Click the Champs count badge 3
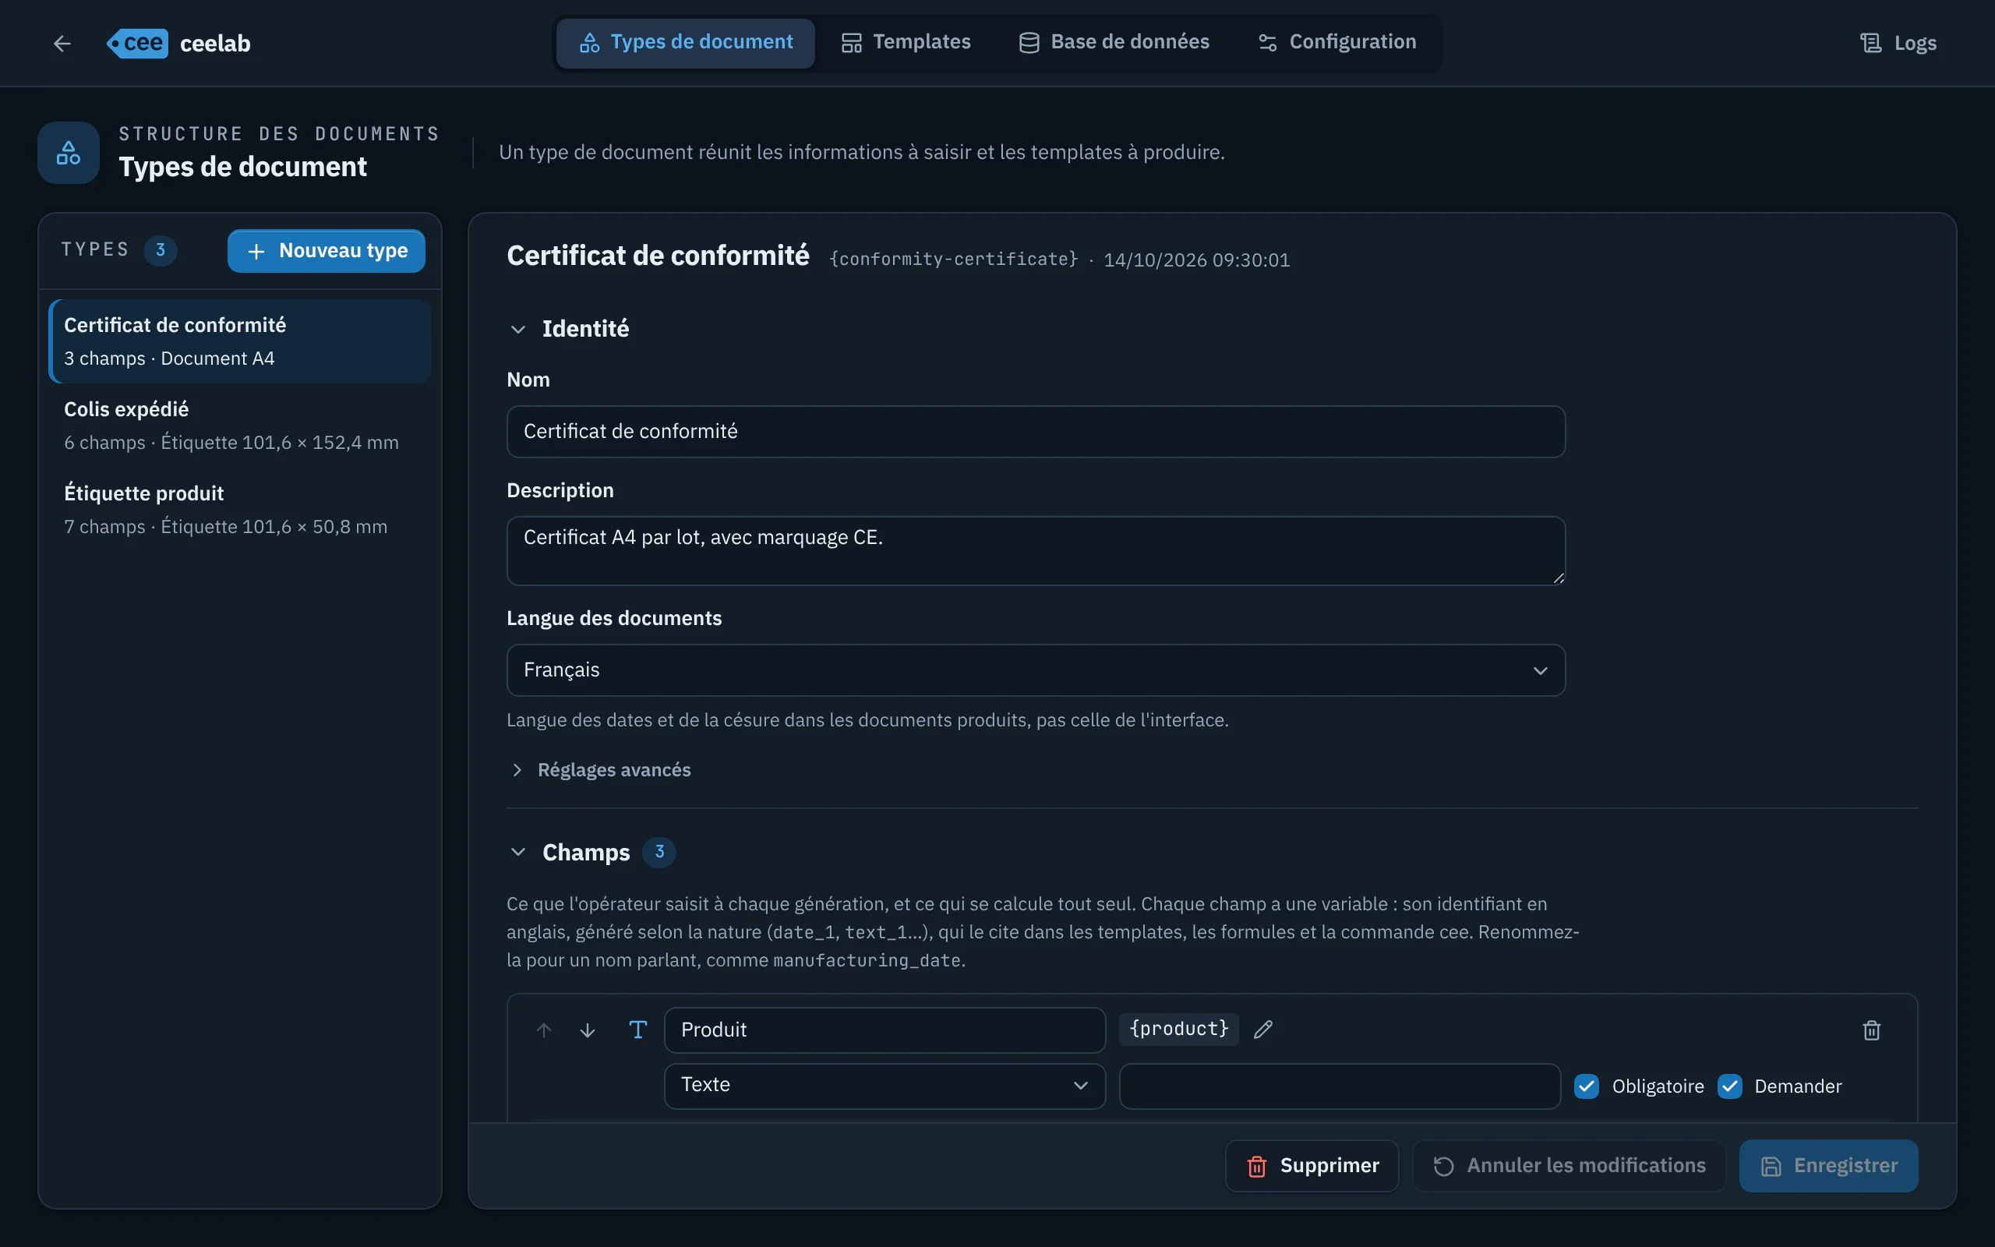 click(x=659, y=852)
